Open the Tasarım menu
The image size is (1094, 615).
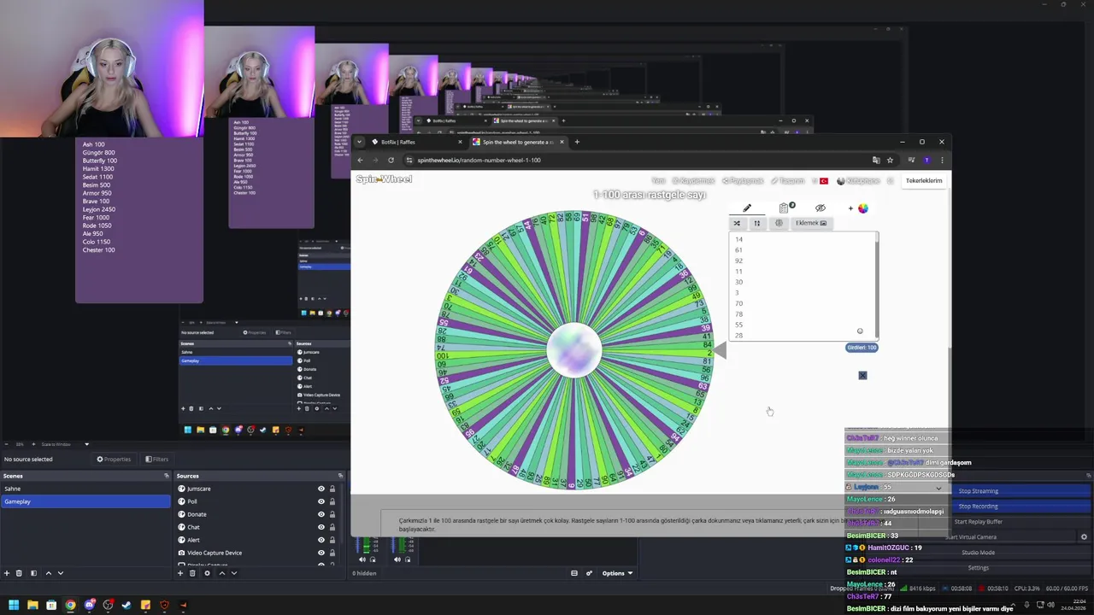[x=787, y=181]
